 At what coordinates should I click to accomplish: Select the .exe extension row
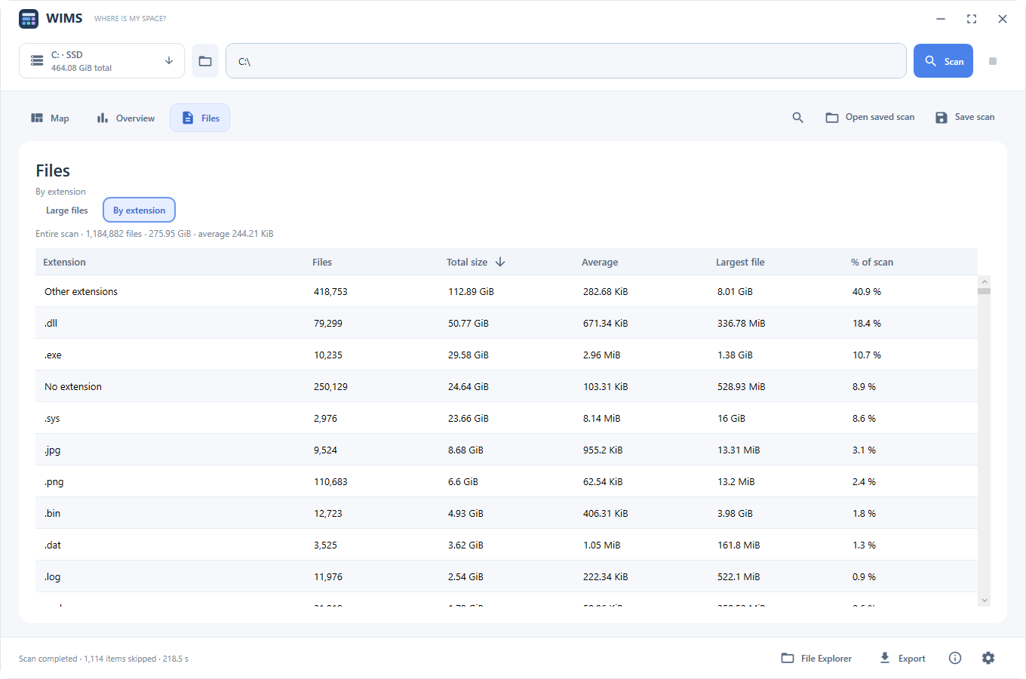pos(506,355)
